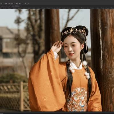The height and width of the screenshot is (114, 114).
Task: Click the status bar below the canvas
Action: 57,113
